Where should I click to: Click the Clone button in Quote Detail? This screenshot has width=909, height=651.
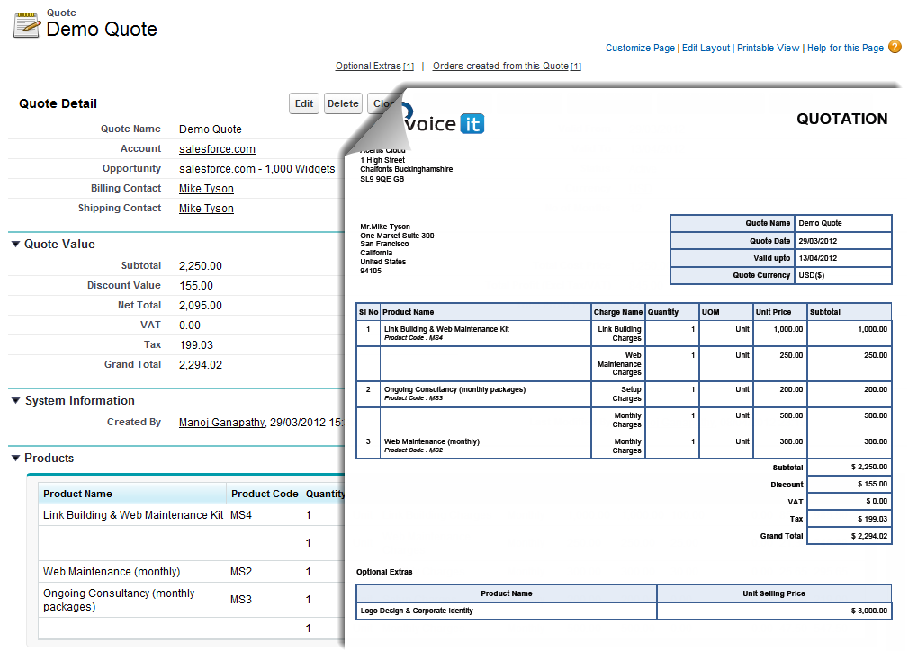pyautogui.click(x=382, y=103)
